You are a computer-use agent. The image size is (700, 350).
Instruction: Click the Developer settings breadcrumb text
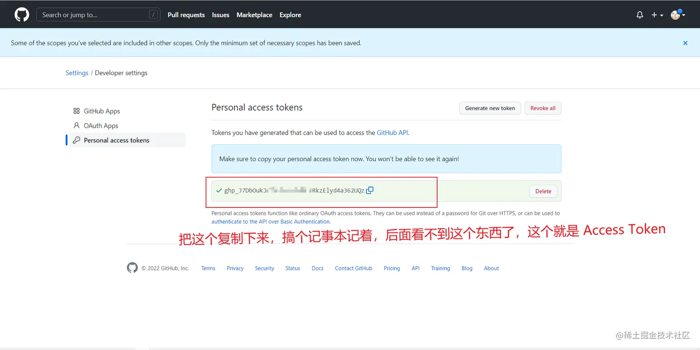tap(121, 73)
